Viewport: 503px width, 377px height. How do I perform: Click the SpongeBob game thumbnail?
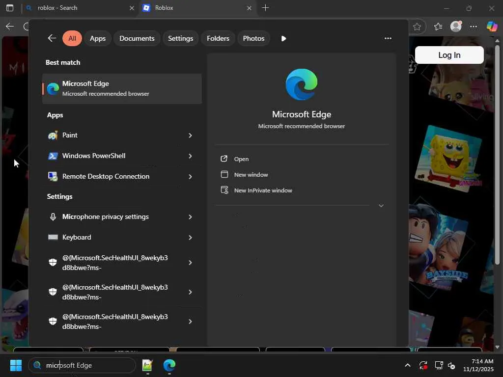449,159
